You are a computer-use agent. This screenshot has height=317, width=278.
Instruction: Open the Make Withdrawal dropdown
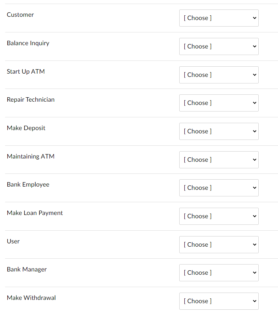point(219,301)
